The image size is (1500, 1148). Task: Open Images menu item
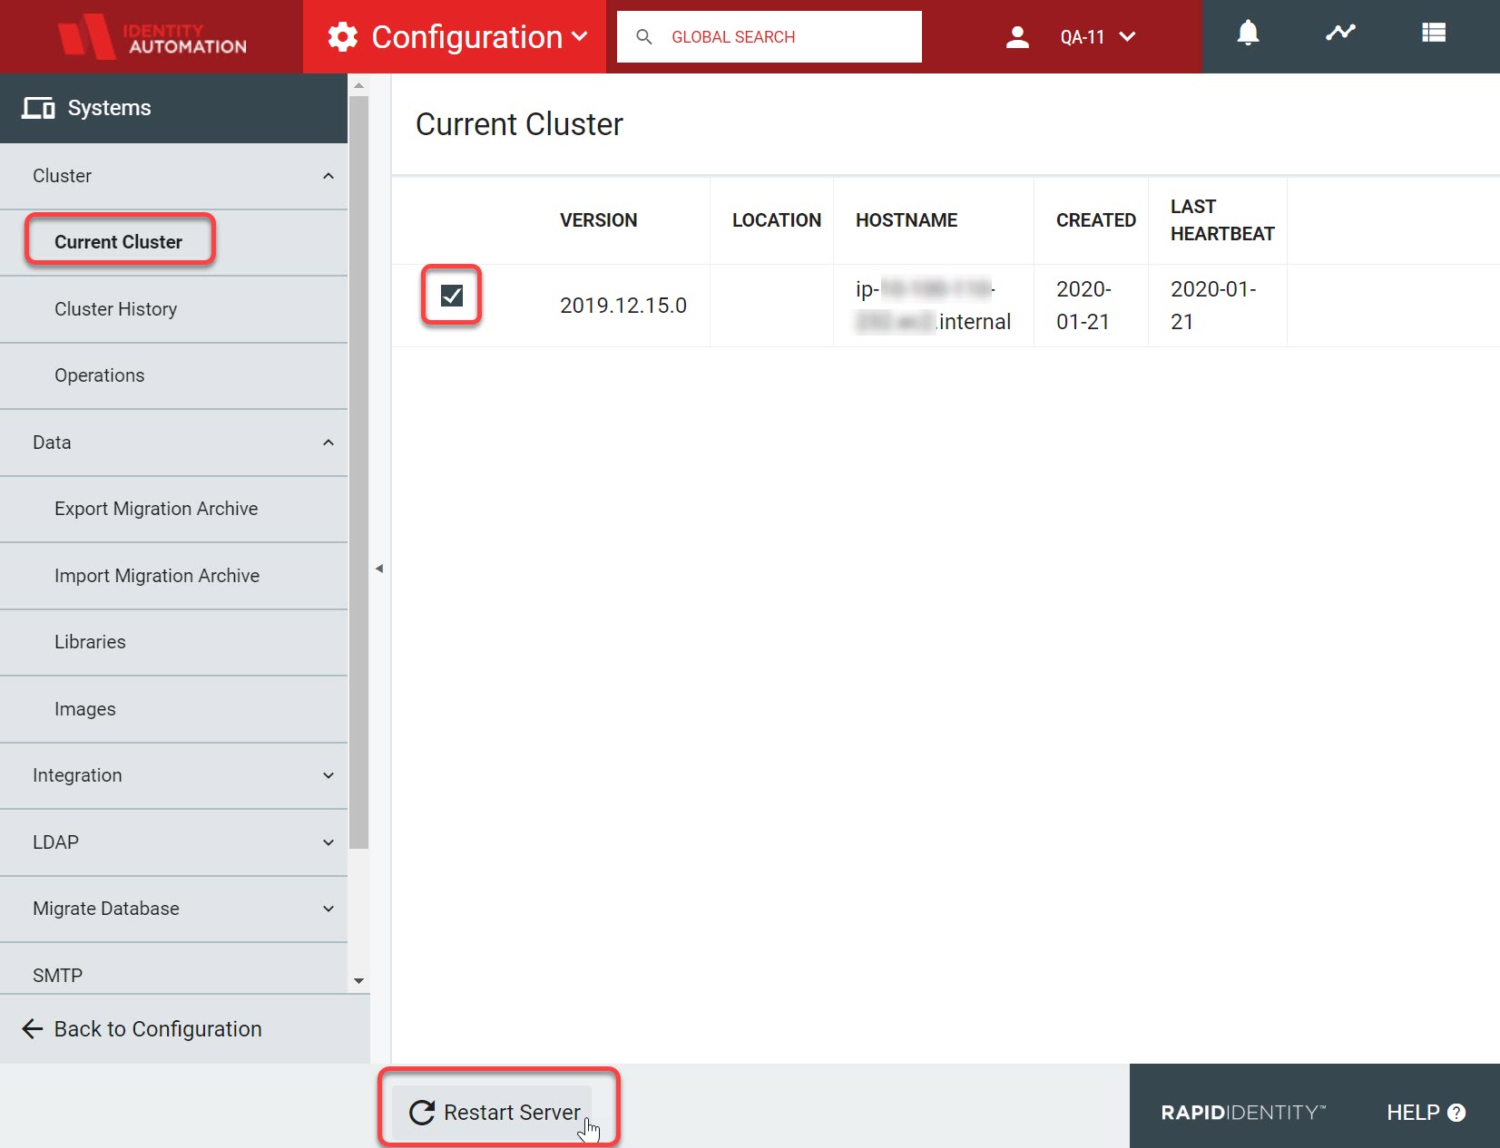point(173,709)
